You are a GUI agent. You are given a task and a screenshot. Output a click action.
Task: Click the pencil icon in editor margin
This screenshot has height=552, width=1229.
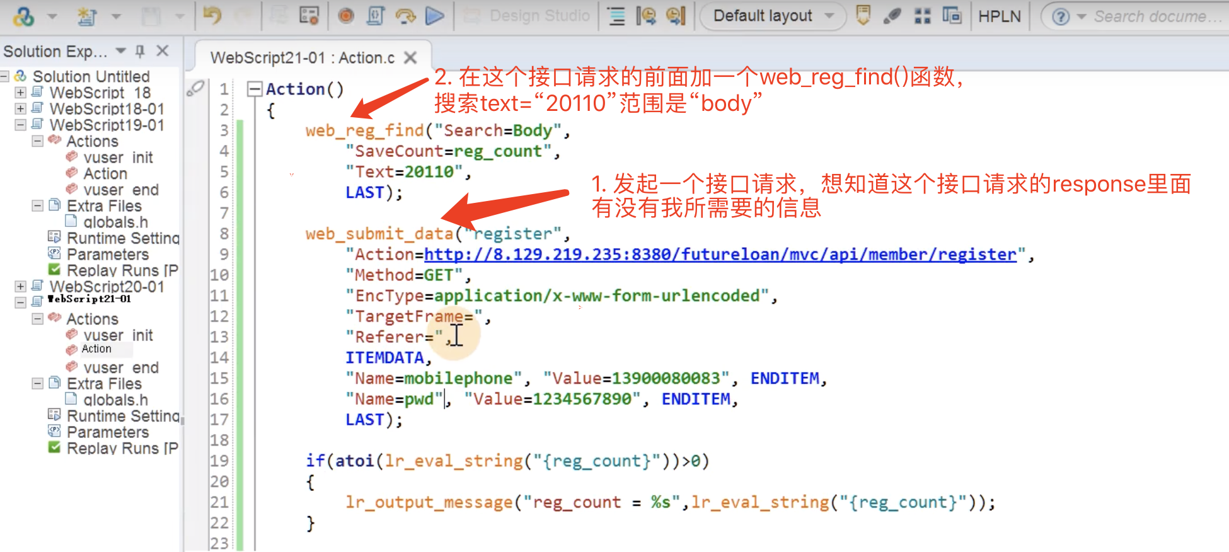pos(195,89)
